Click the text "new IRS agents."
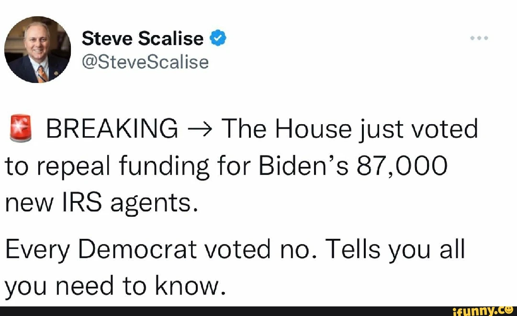 (x=101, y=203)
